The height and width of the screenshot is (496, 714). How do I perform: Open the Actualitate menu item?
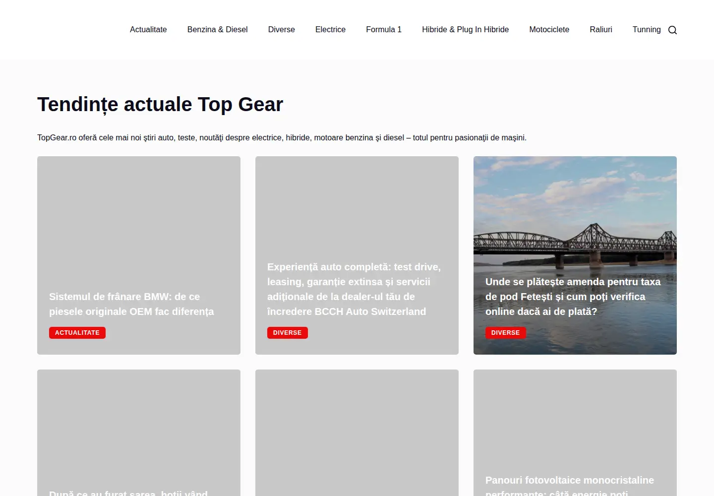coord(148,30)
